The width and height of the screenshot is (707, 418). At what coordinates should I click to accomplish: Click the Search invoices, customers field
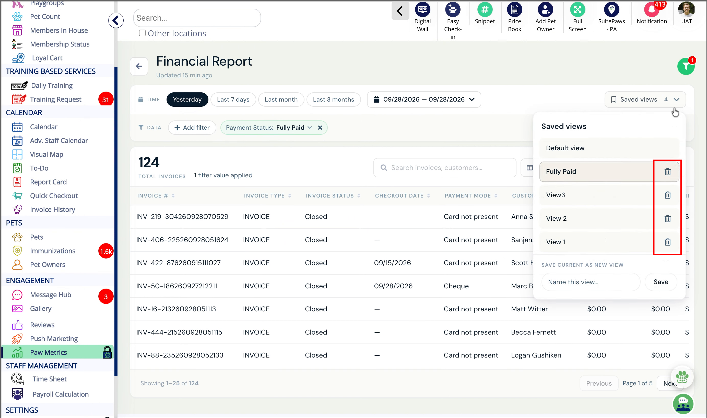tap(444, 168)
